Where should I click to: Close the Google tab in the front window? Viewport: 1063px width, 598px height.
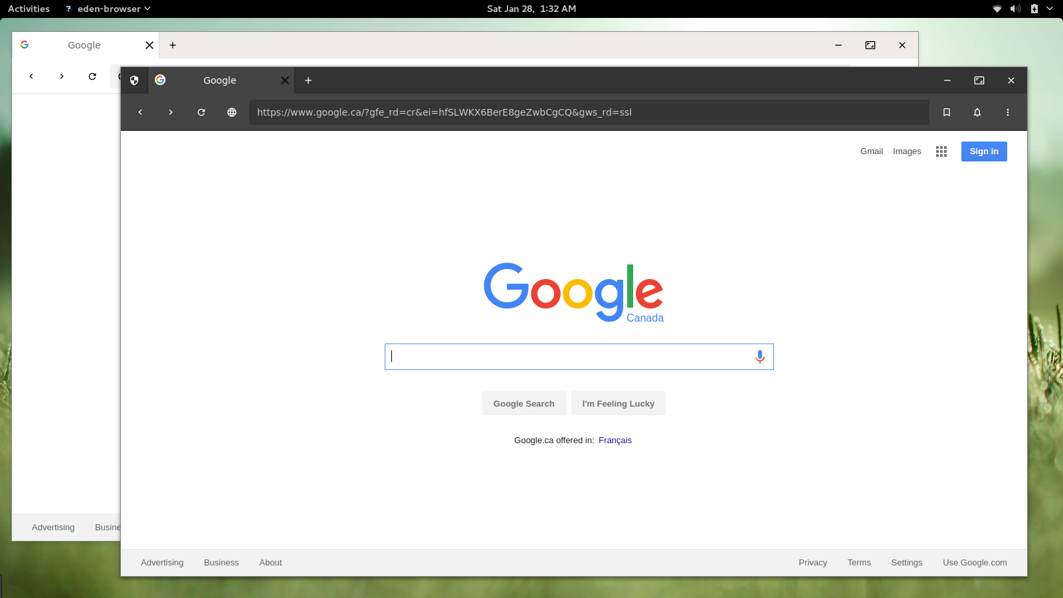(x=285, y=80)
